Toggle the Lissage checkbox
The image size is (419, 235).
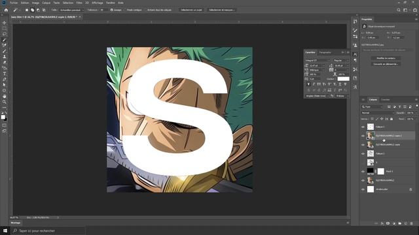pyautogui.click(x=112, y=10)
